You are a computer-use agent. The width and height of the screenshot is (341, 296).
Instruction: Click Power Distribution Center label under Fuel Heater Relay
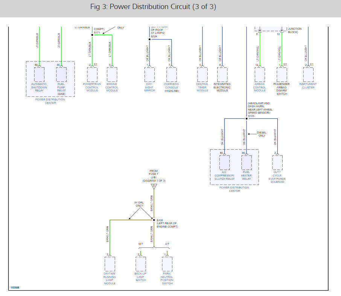point(234,189)
